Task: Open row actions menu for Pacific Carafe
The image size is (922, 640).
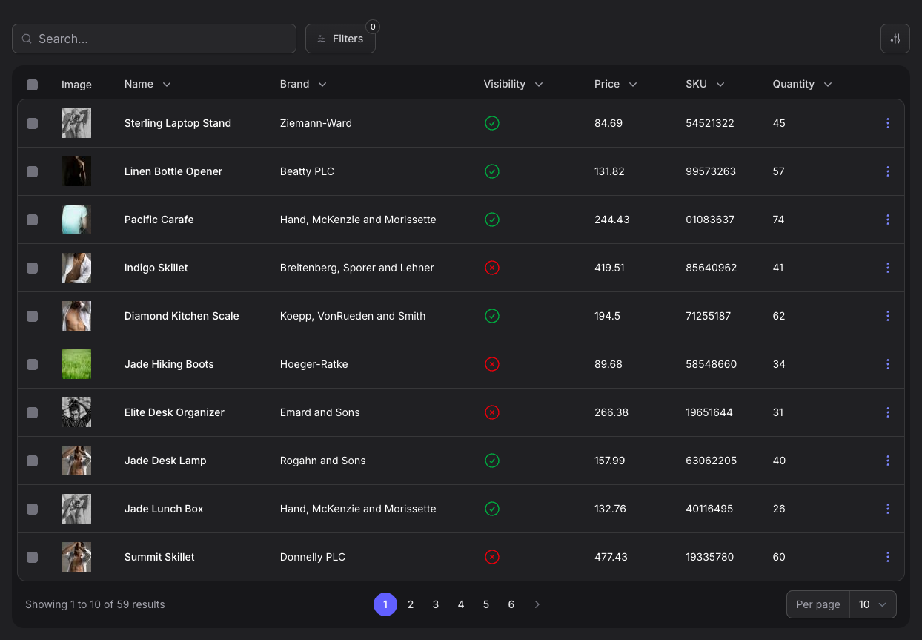Action: (x=888, y=220)
